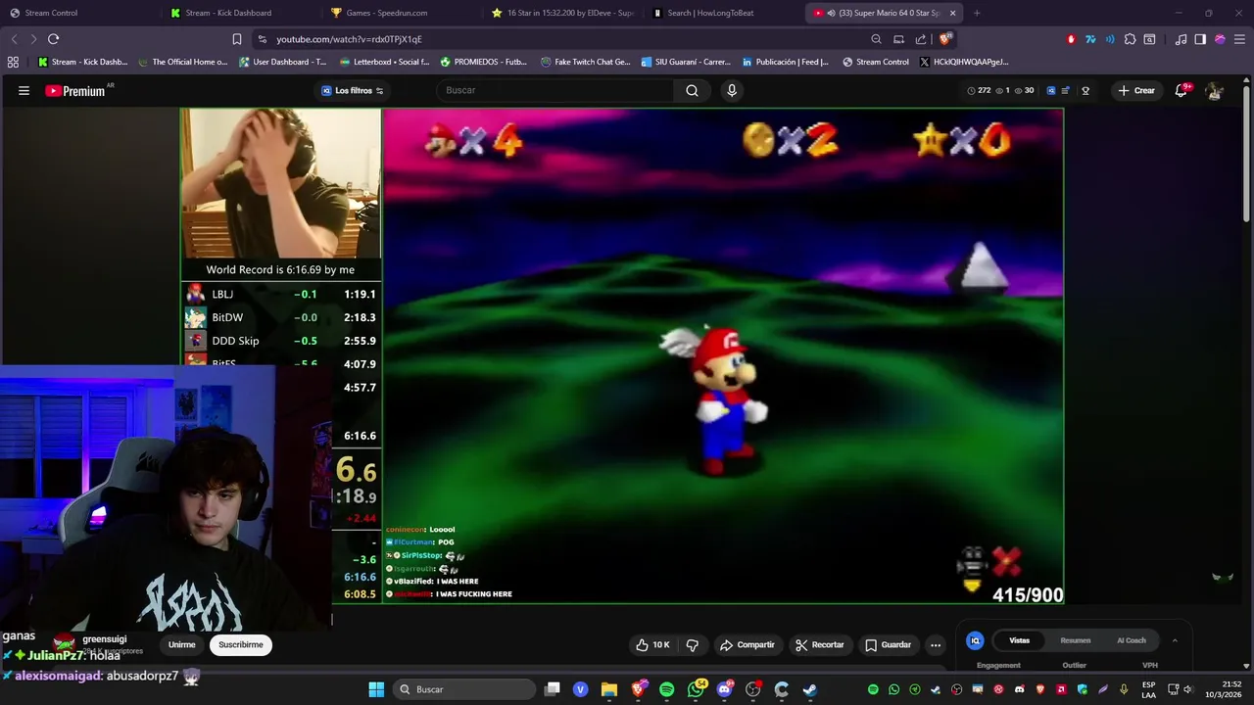Select the Vistas tab in vidIQ panel
Screen dimensions: 1254x705
tap(1019, 640)
